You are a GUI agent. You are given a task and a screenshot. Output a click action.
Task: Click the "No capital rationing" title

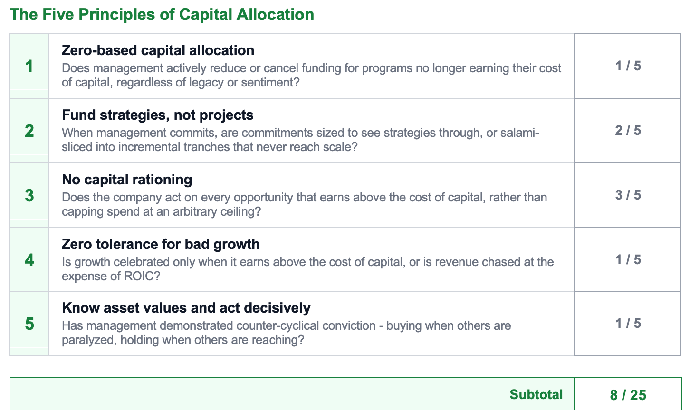click(x=127, y=180)
